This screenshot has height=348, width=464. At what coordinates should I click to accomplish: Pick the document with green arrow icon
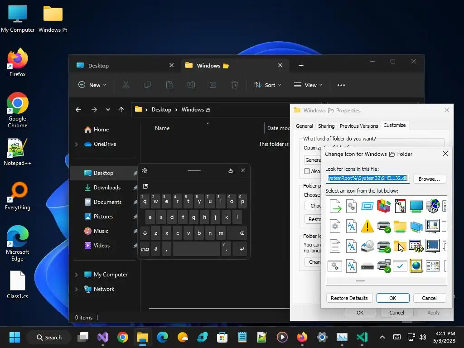335,206
